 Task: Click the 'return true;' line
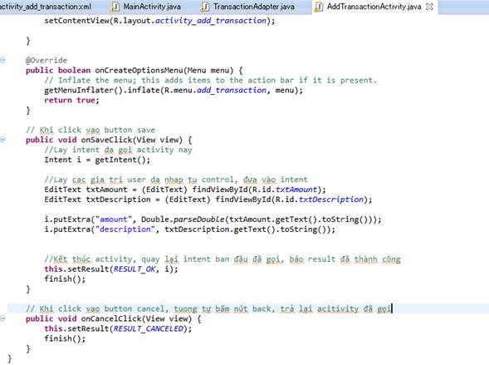click(x=71, y=101)
